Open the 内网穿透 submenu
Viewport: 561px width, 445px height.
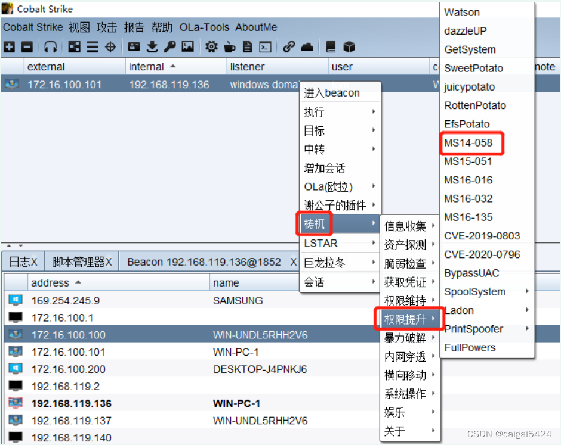click(409, 356)
